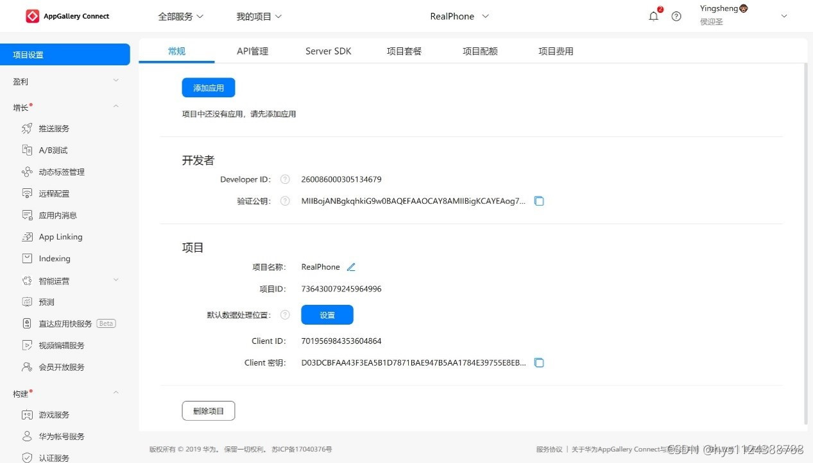The width and height of the screenshot is (813, 463).
Task: Copy the Client 密钥 with copy icon
Action: pyautogui.click(x=539, y=363)
